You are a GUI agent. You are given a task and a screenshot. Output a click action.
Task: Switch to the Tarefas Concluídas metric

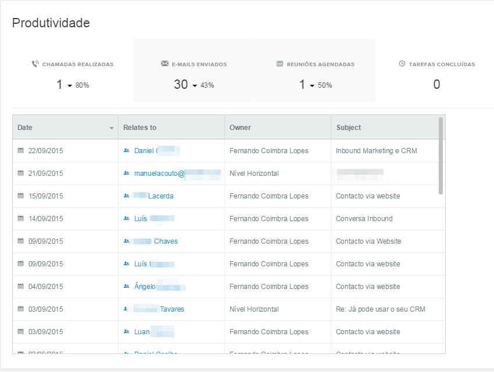click(436, 74)
